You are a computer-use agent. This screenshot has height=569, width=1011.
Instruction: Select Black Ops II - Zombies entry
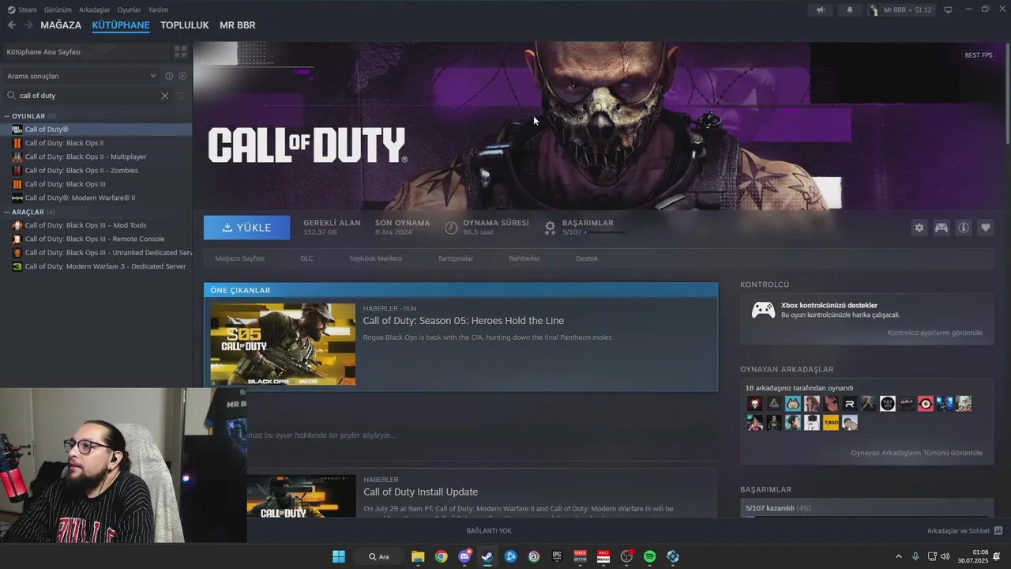(x=81, y=171)
